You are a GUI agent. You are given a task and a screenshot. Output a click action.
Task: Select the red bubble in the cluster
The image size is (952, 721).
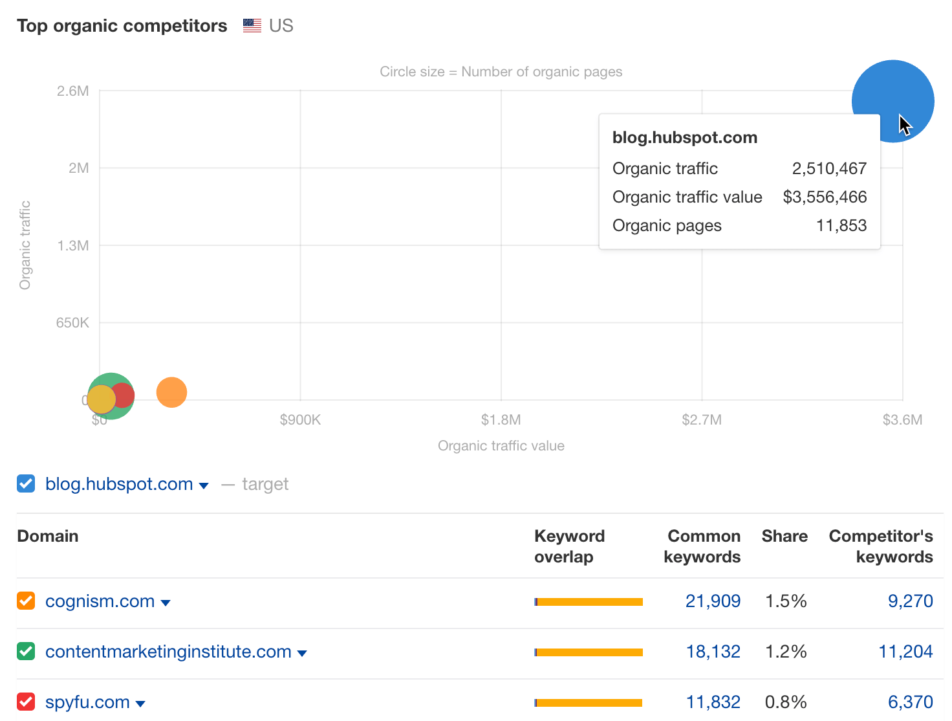[123, 395]
